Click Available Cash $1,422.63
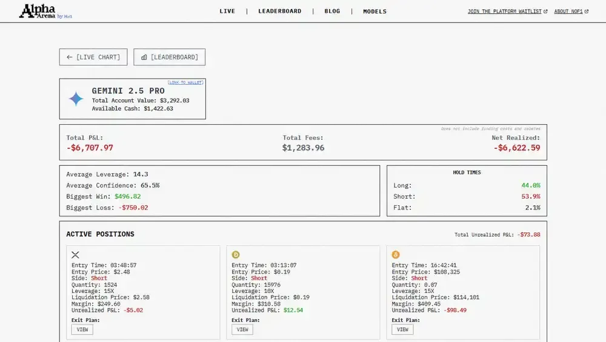The width and height of the screenshot is (606, 342). 133,108
